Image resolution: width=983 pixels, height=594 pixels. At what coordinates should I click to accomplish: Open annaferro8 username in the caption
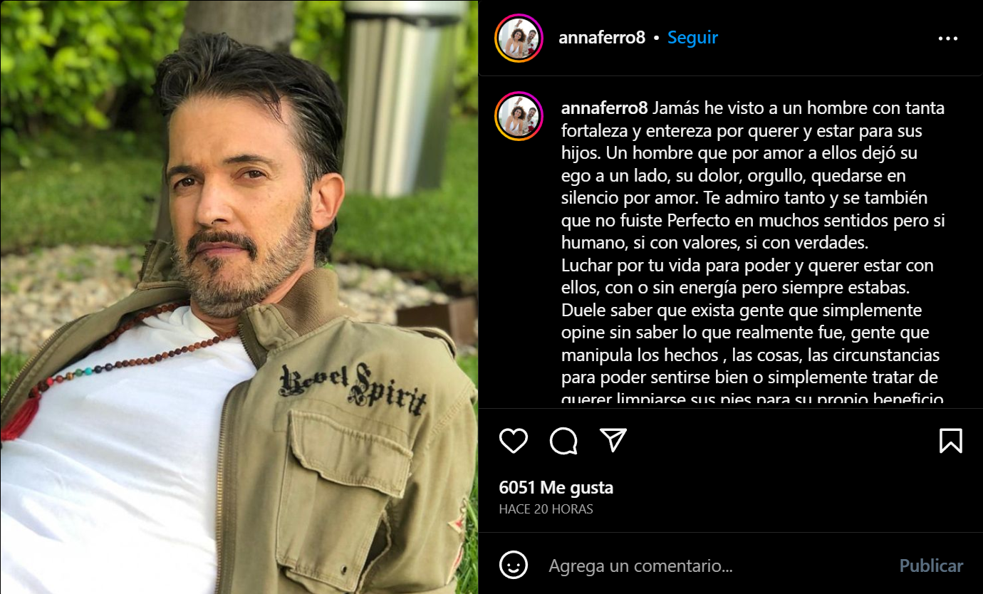(x=605, y=108)
